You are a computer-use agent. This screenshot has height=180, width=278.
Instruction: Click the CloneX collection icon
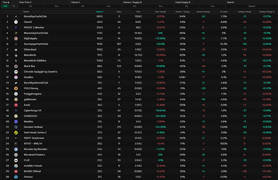coord(16,22)
